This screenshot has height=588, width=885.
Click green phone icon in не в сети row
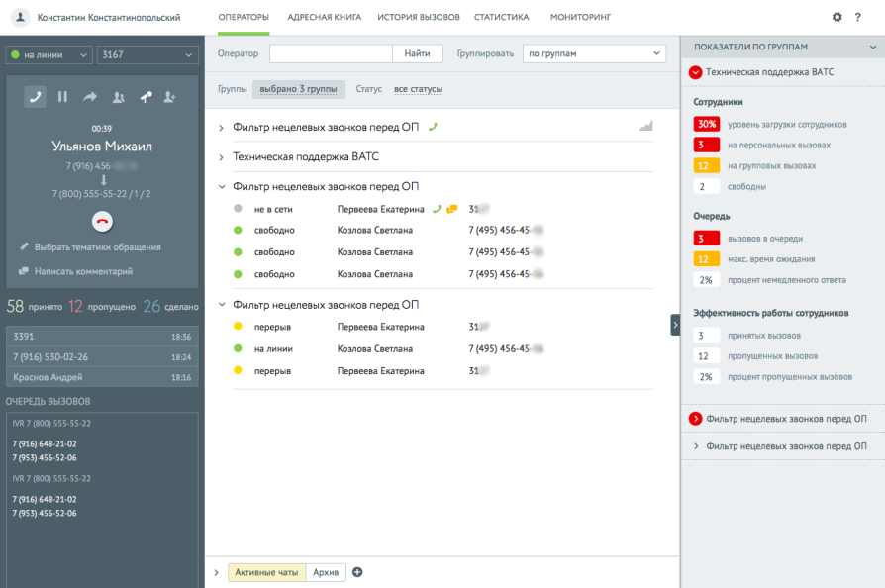point(437,209)
